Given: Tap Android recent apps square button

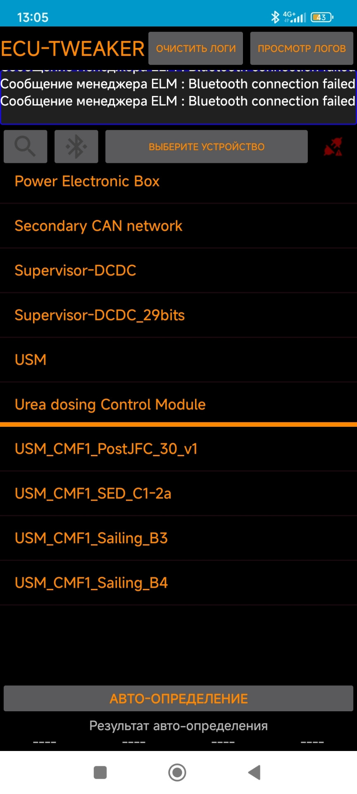Looking at the screenshot, I should pos(100,772).
